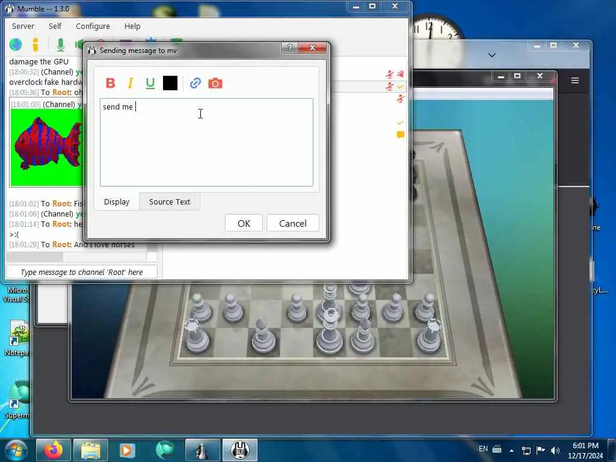Open the black text color swatch
The image size is (616, 462).
pyautogui.click(x=170, y=83)
